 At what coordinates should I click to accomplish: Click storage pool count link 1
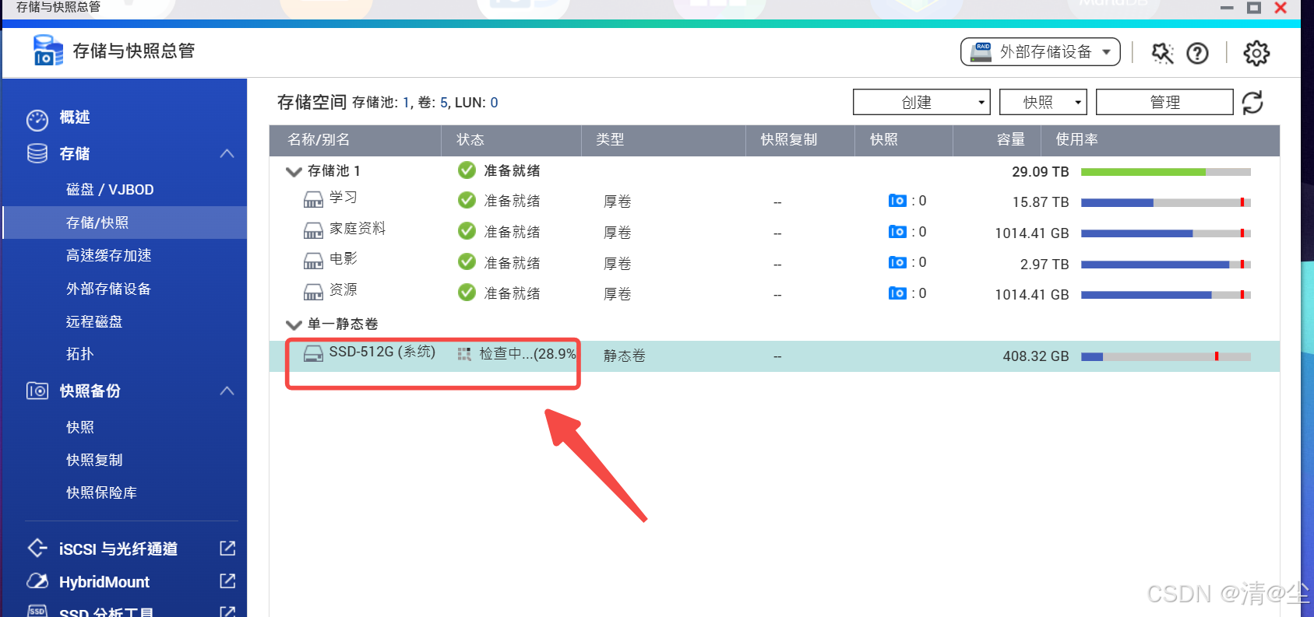[x=406, y=103]
